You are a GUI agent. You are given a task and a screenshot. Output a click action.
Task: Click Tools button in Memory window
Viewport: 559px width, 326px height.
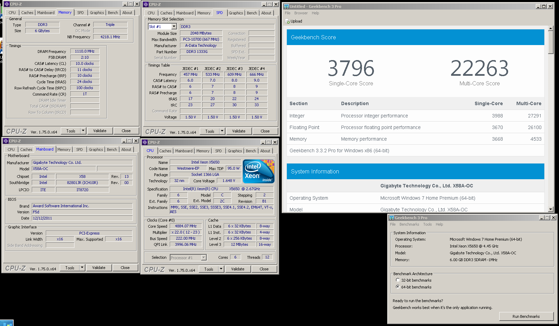coord(71,131)
